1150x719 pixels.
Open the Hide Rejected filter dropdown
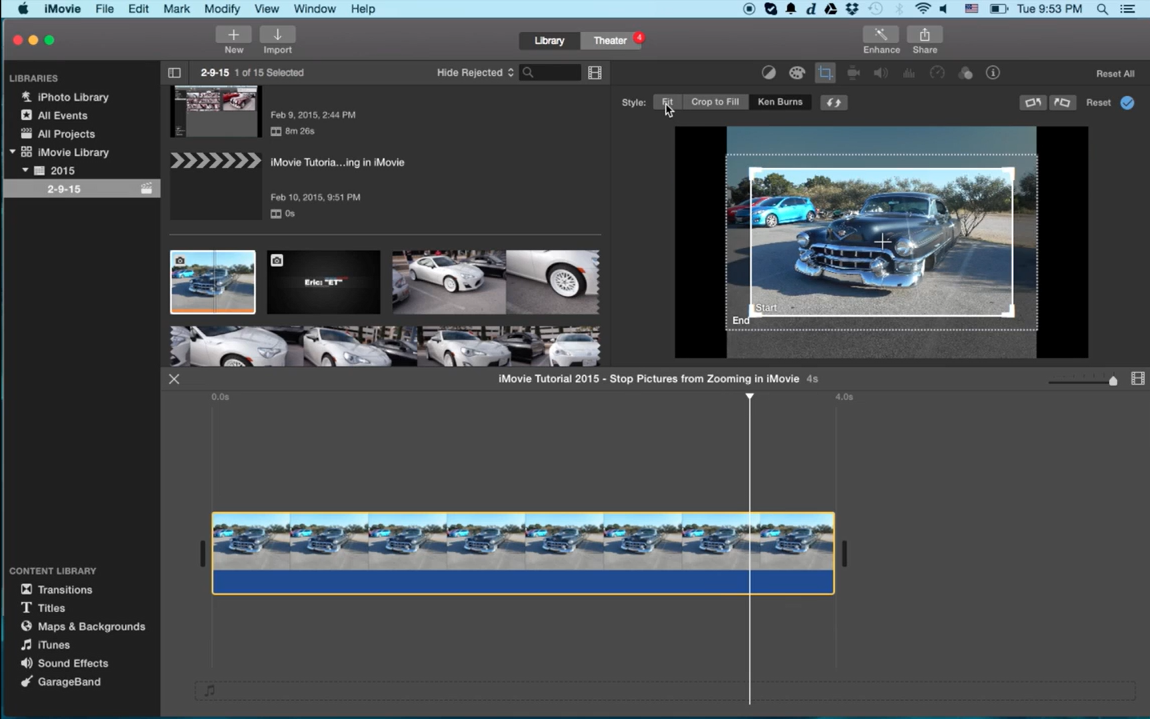474,73
